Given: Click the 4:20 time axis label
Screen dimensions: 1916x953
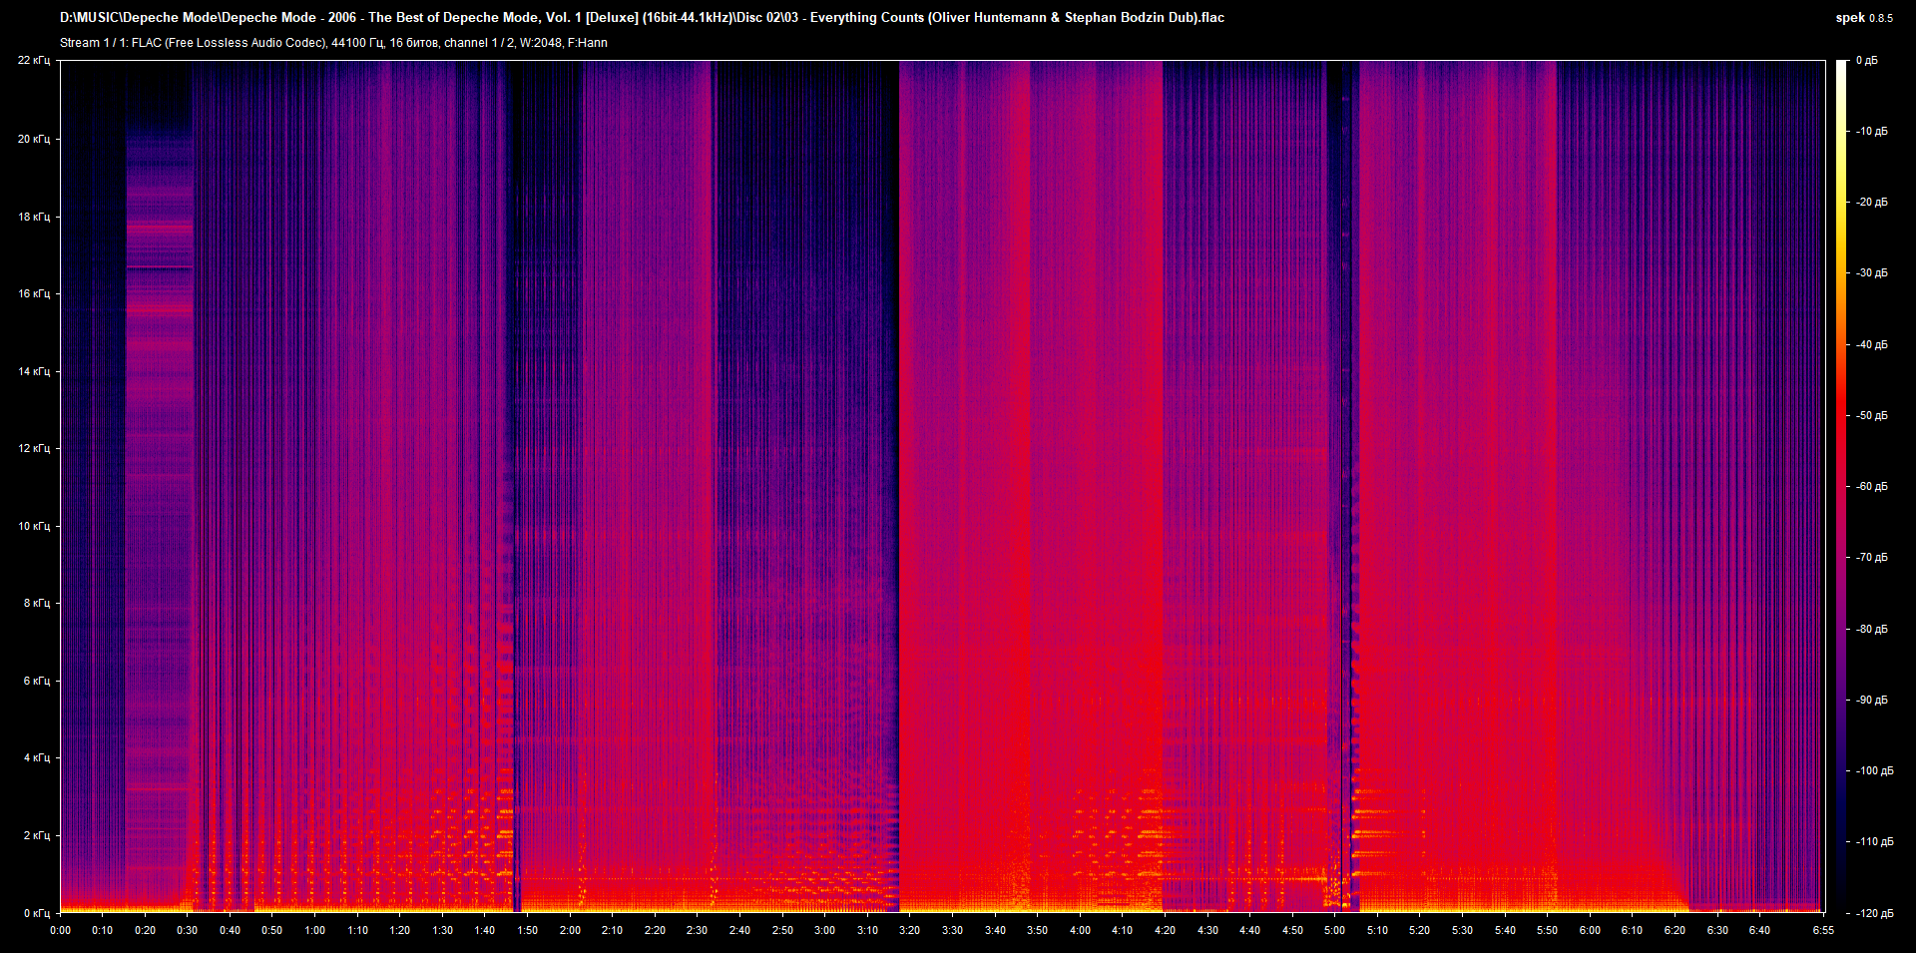Looking at the screenshot, I should coord(1165,930).
